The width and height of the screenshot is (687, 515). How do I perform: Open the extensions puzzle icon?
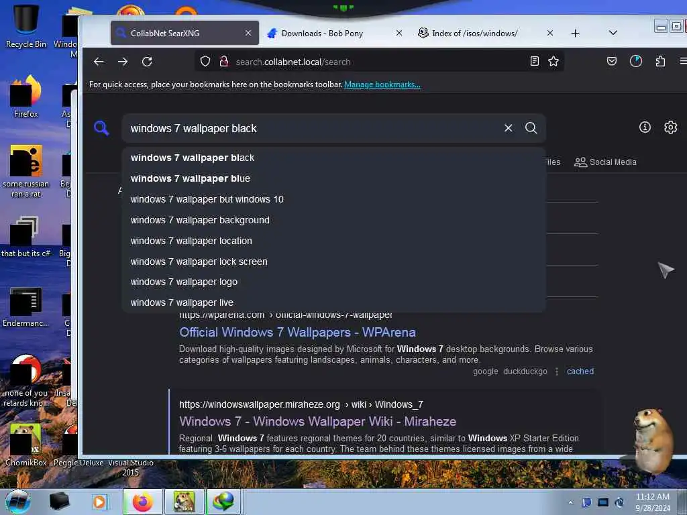tap(660, 61)
